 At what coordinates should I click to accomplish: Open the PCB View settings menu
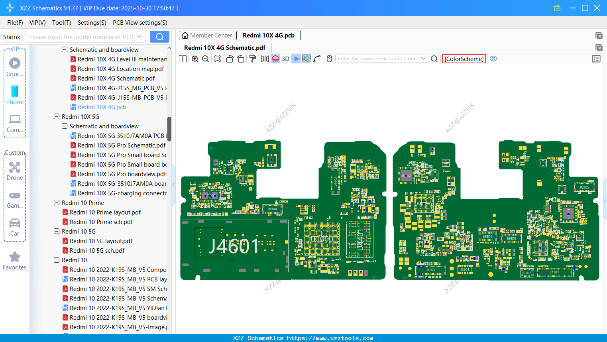click(x=140, y=23)
